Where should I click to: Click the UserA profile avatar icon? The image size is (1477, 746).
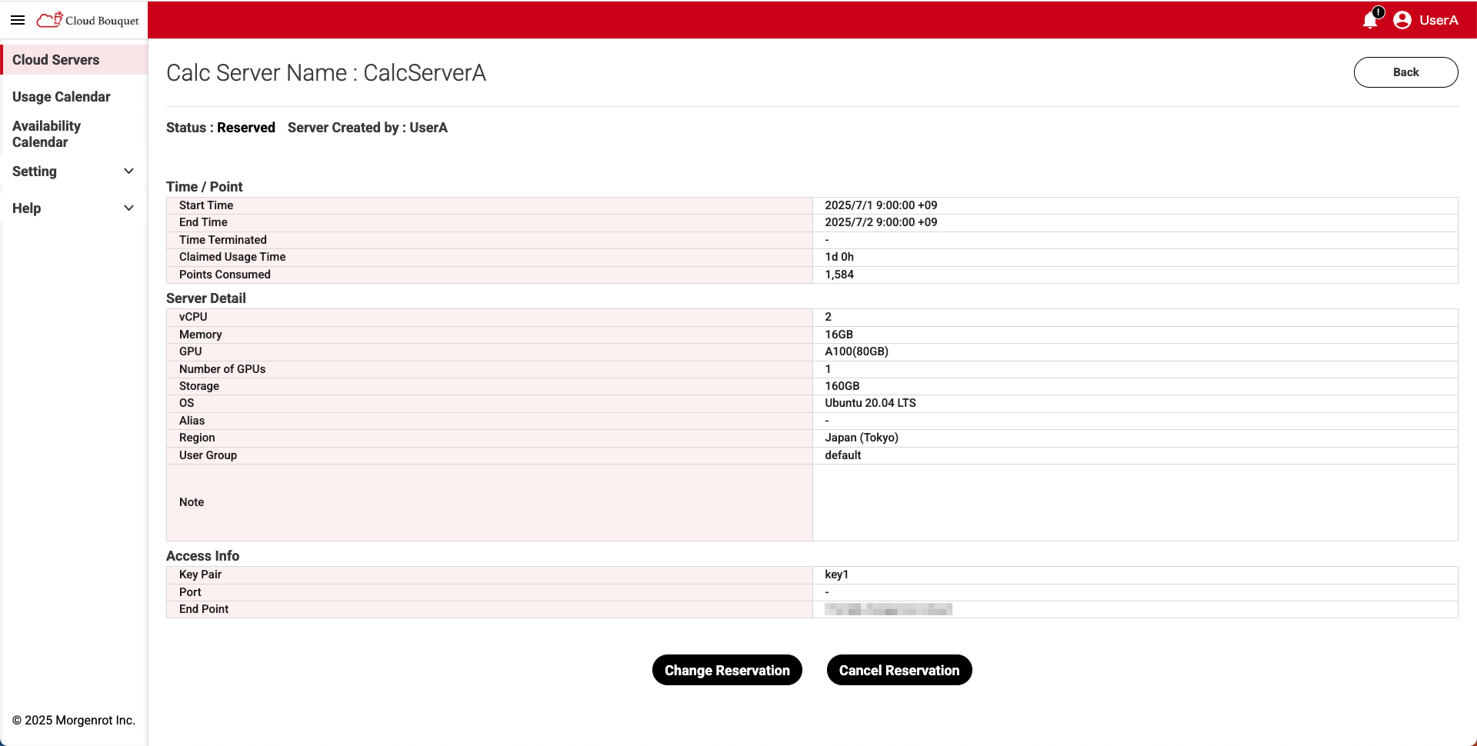1402,20
